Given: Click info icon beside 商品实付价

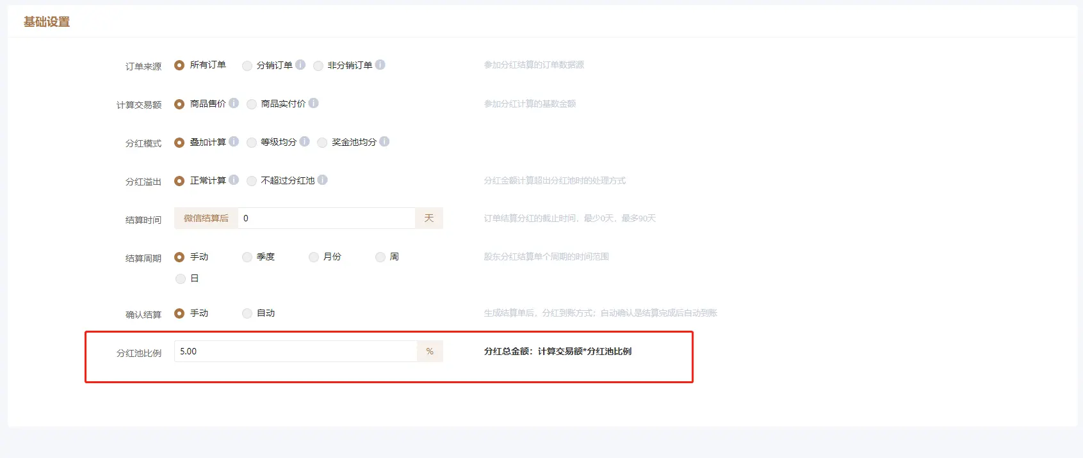Looking at the screenshot, I should point(313,103).
